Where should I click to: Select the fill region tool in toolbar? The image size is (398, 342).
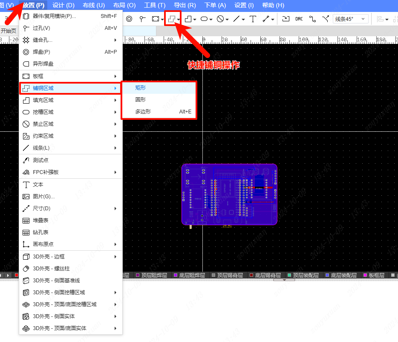188,19
